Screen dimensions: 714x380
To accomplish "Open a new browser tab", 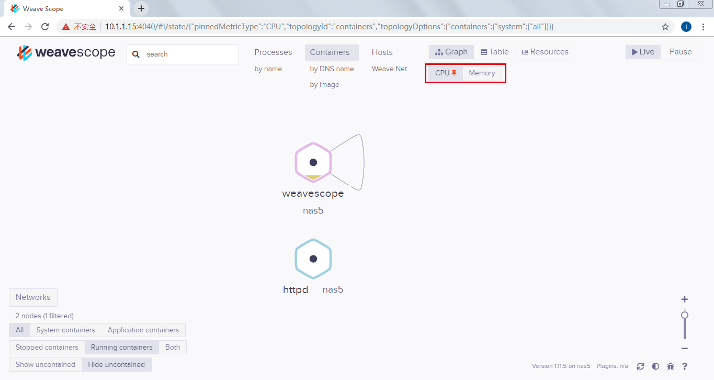I will click(141, 8).
